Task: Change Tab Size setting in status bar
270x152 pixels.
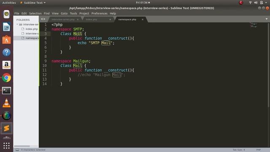Action: coord(239,150)
